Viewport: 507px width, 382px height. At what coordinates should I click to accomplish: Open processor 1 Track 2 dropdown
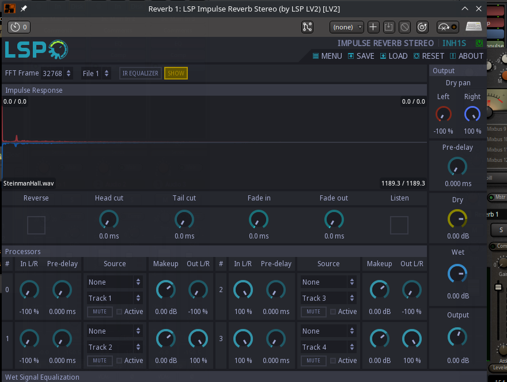coord(115,347)
